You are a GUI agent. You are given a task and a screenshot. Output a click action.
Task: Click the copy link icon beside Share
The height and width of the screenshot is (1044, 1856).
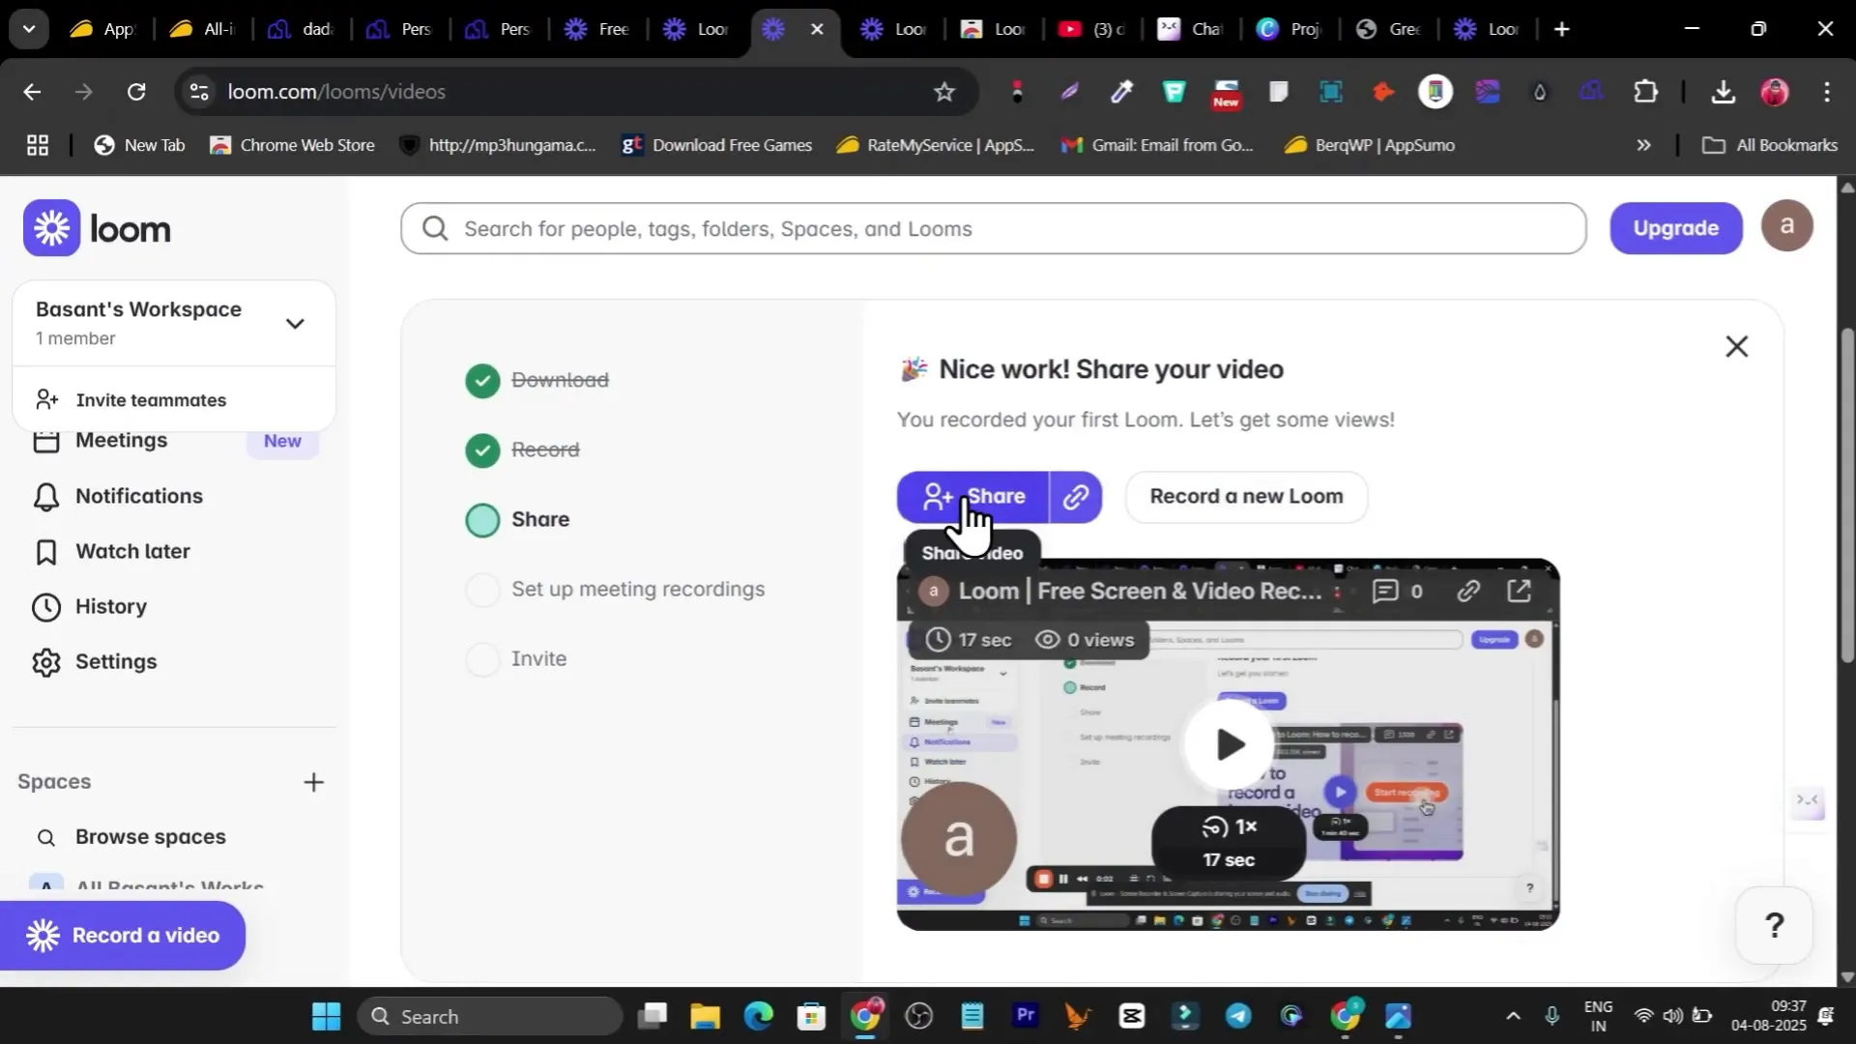(x=1076, y=497)
